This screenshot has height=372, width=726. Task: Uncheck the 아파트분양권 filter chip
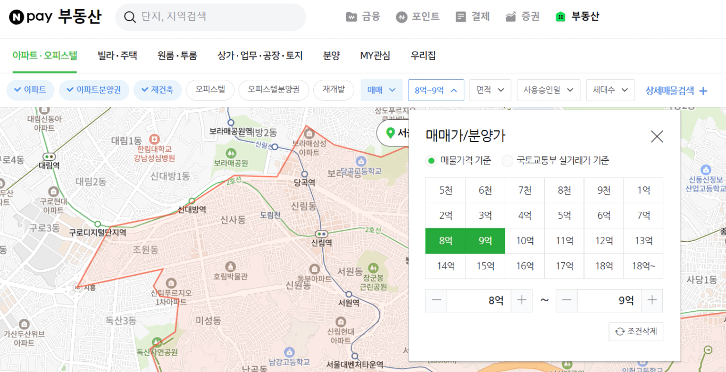tap(94, 90)
